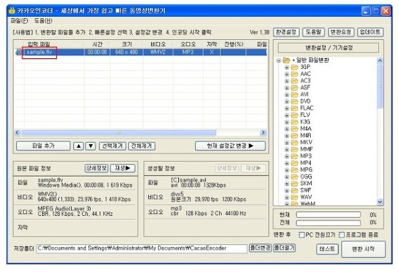Click the MPG folder icon
Screen dimensions: 399x274
(295, 170)
